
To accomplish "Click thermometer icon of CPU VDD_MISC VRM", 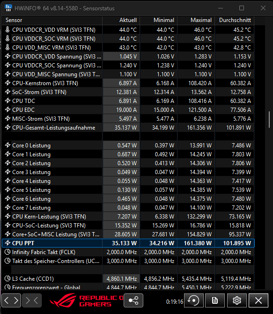I will pos(7,47).
